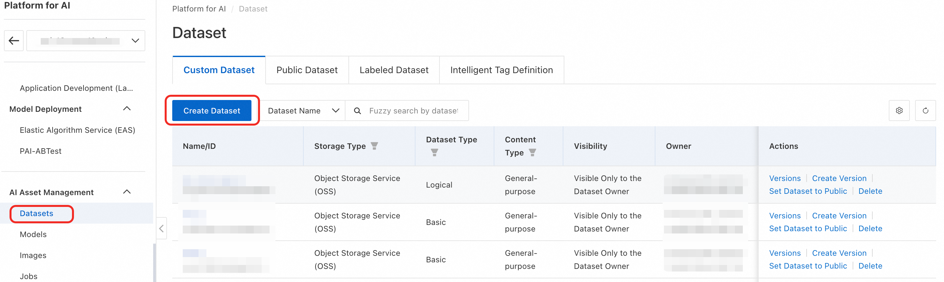Collapse the sidebar using the handle arrow
The height and width of the screenshot is (282, 944).
coord(161,229)
